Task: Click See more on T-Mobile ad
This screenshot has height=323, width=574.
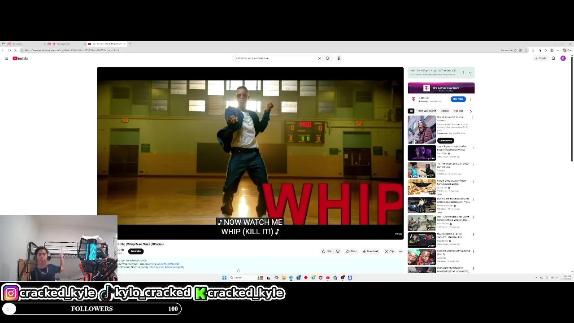Action: (458, 99)
